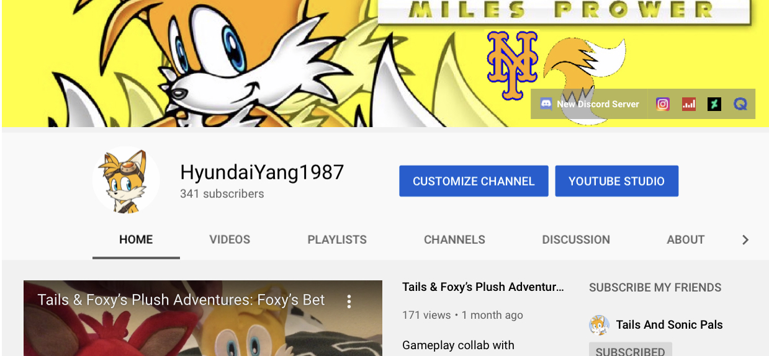This screenshot has width=769, height=356.
Task: Open YouTube Studio button
Action: coord(616,181)
